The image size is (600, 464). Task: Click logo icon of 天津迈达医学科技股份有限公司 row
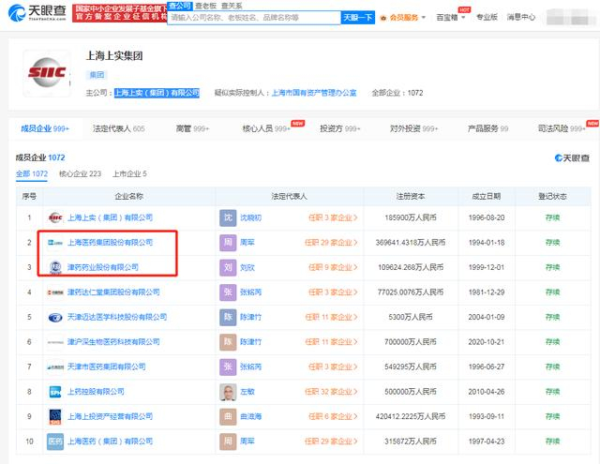pos(55,317)
